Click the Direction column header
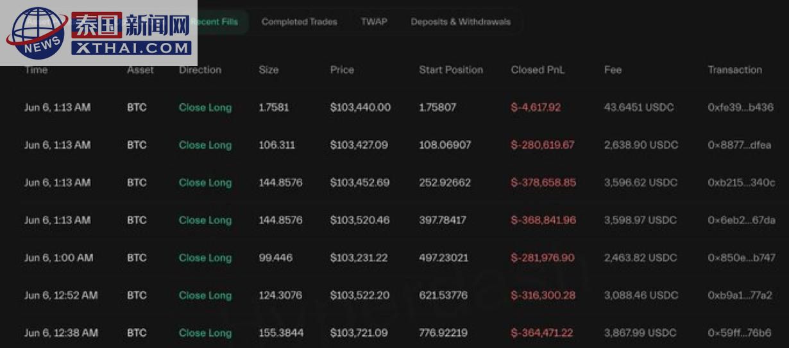This screenshot has height=348, width=789. (200, 70)
